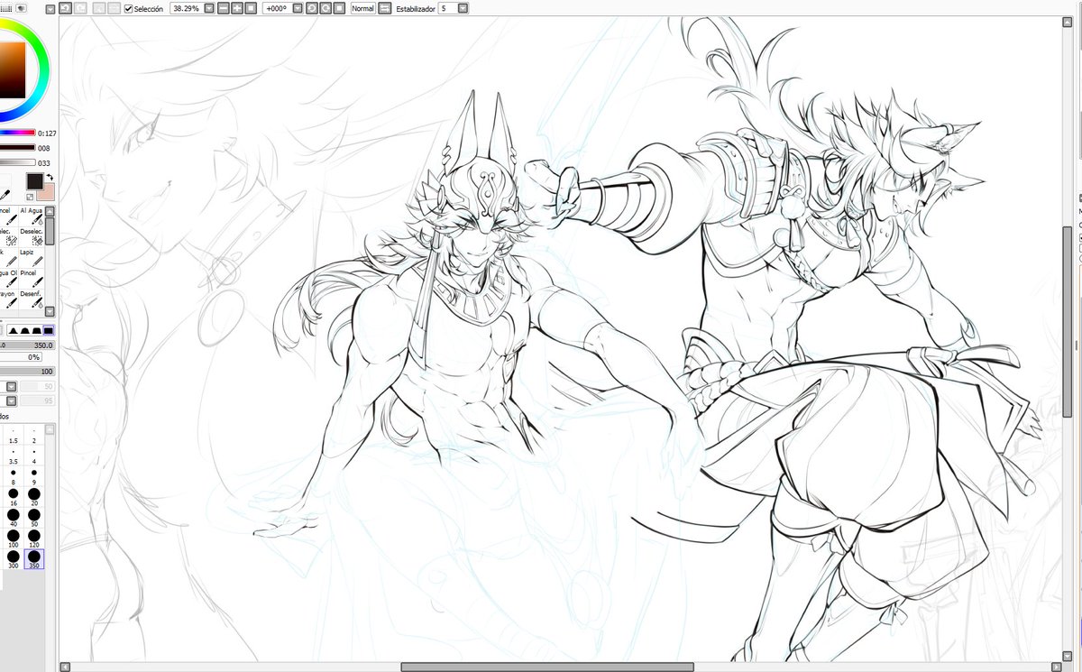Click the brush size slider showing 350.0

tap(27, 345)
